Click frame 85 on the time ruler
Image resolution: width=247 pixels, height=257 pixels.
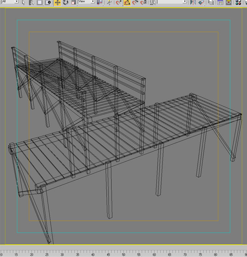231,254
